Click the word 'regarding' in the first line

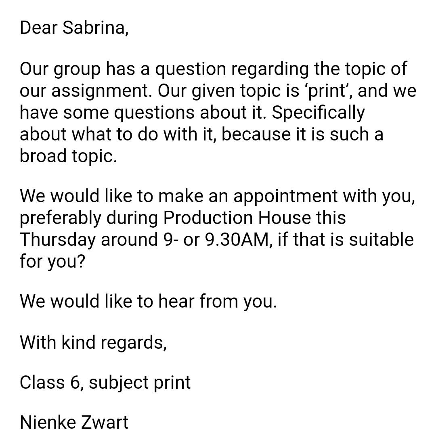pos(270,69)
